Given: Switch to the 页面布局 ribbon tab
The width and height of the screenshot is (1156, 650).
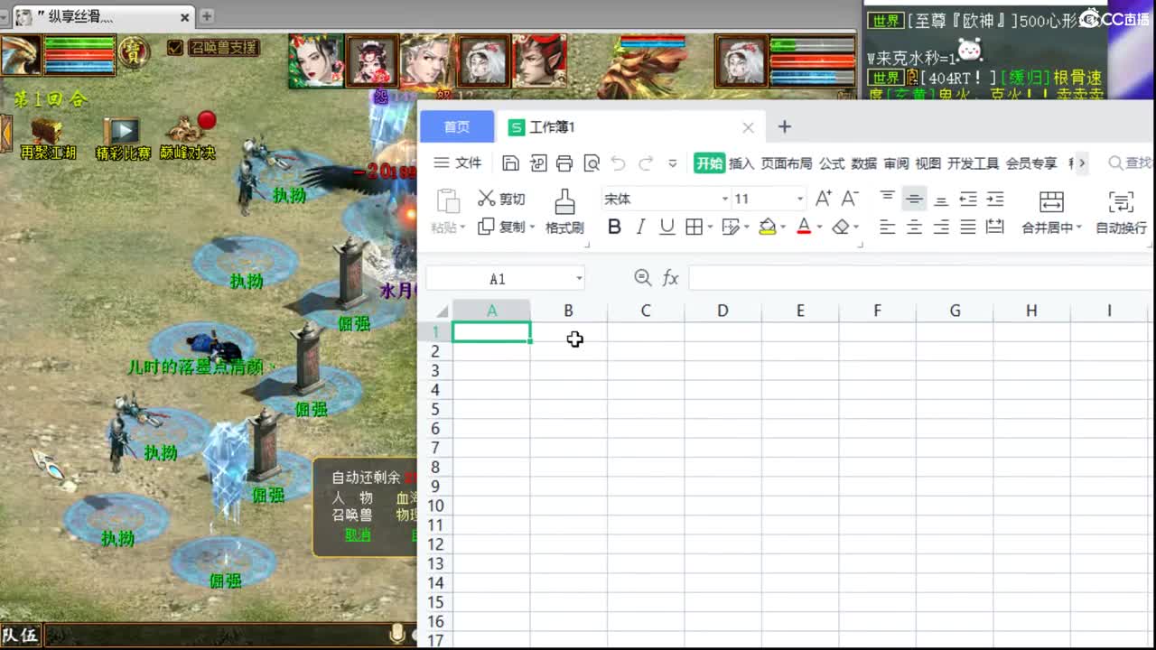Looking at the screenshot, I should click(x=787, y=163).
